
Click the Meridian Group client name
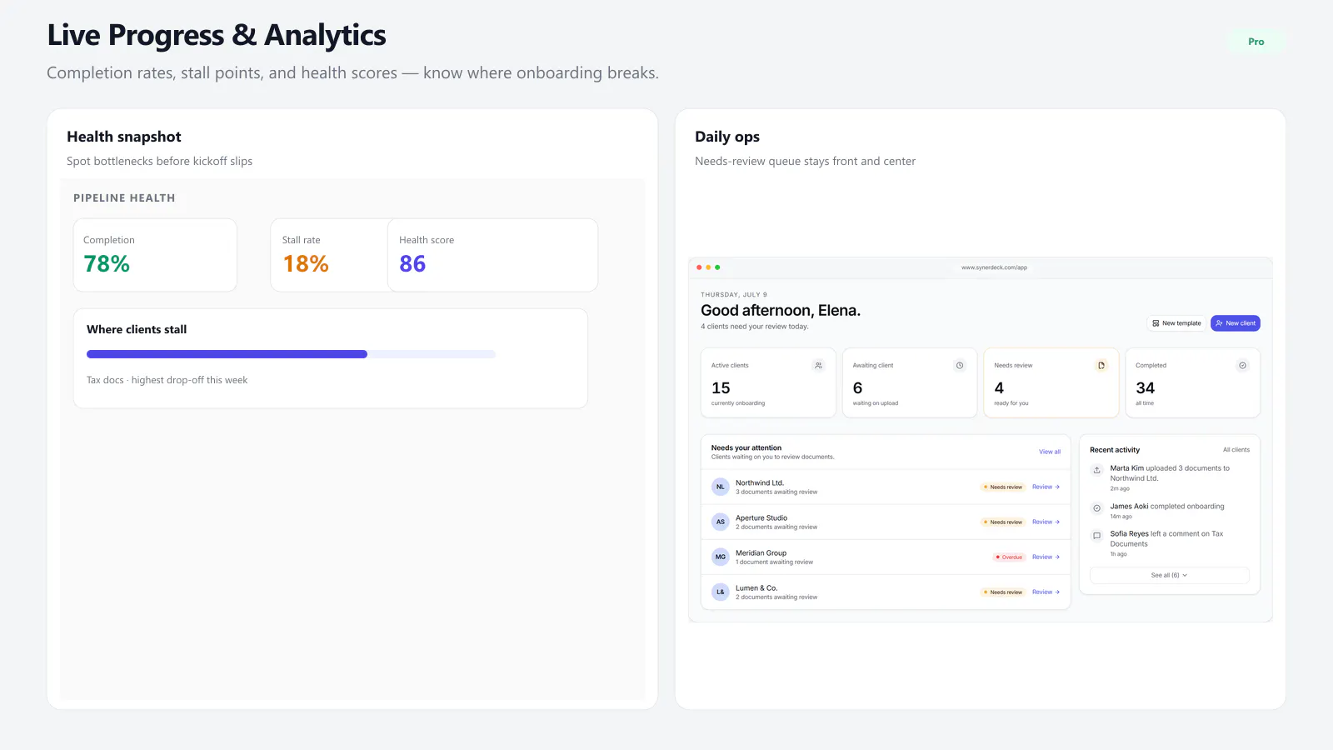[761, 552]
